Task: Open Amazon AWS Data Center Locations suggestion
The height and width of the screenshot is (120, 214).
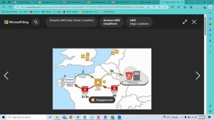Action: [x=71, y=22]
